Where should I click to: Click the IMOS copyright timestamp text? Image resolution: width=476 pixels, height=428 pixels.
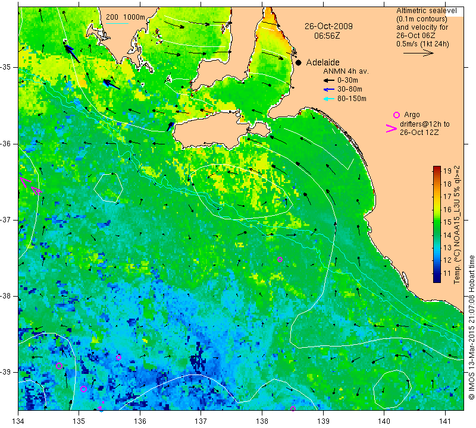(471, 328)
